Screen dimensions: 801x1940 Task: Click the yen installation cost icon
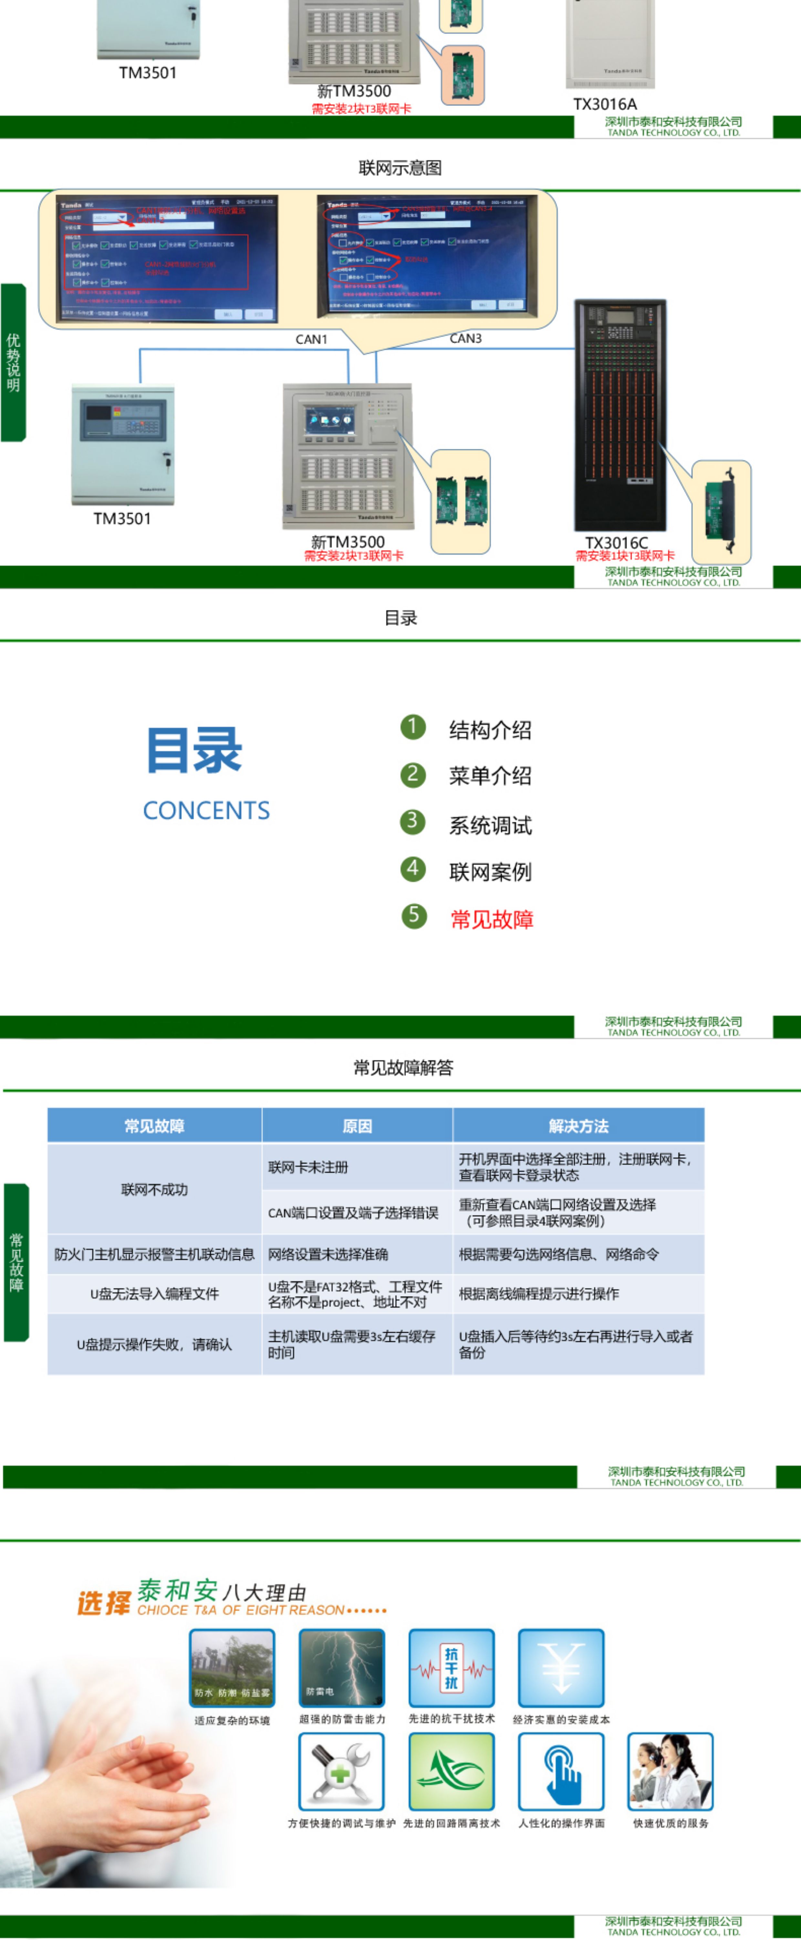tap(561, 1668)
